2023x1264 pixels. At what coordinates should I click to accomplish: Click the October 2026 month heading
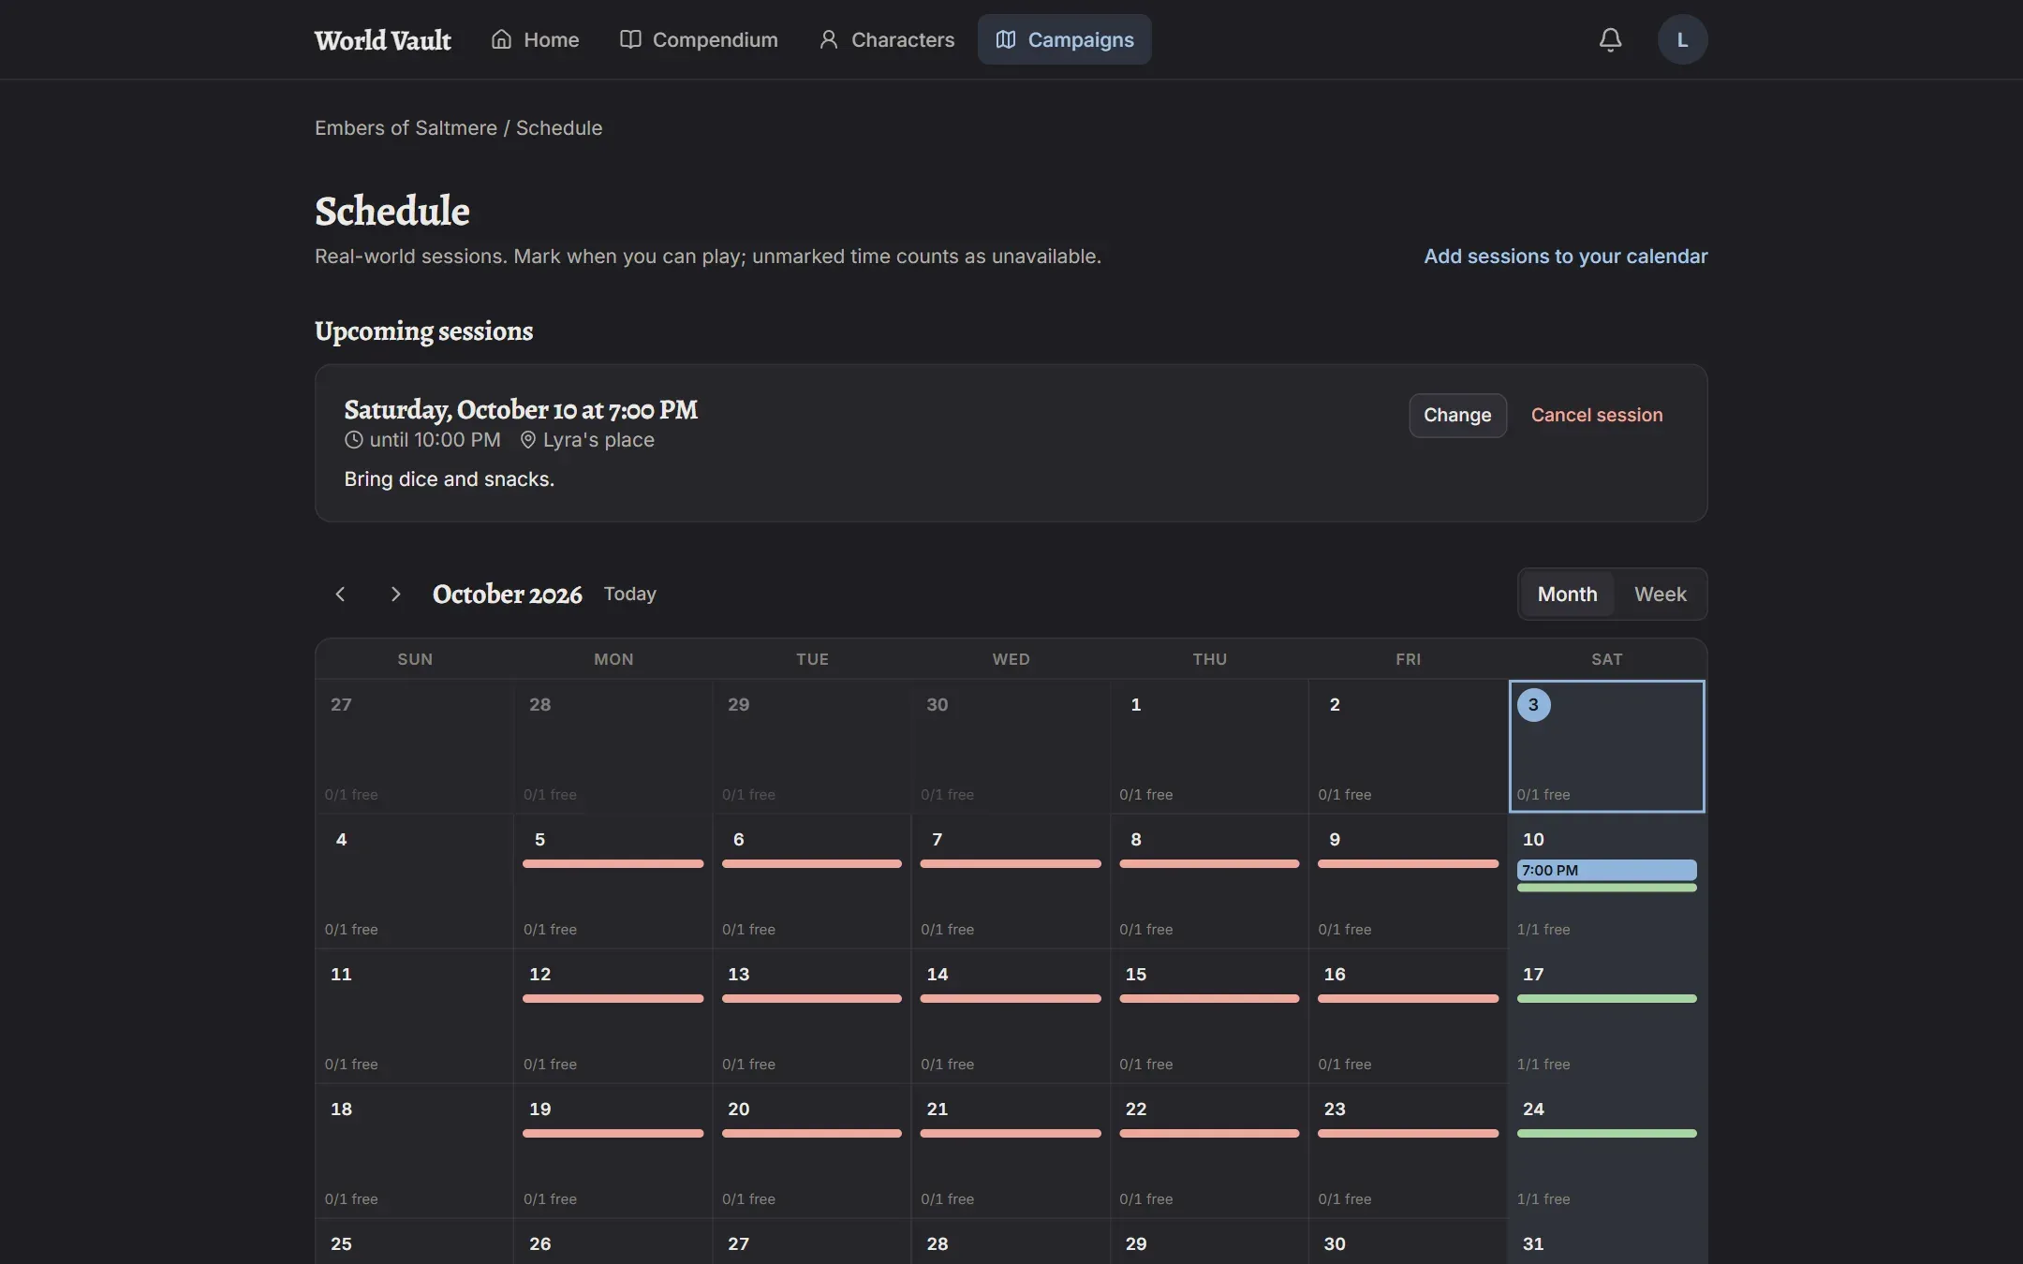pyautogui.click(x=507, y=594)
